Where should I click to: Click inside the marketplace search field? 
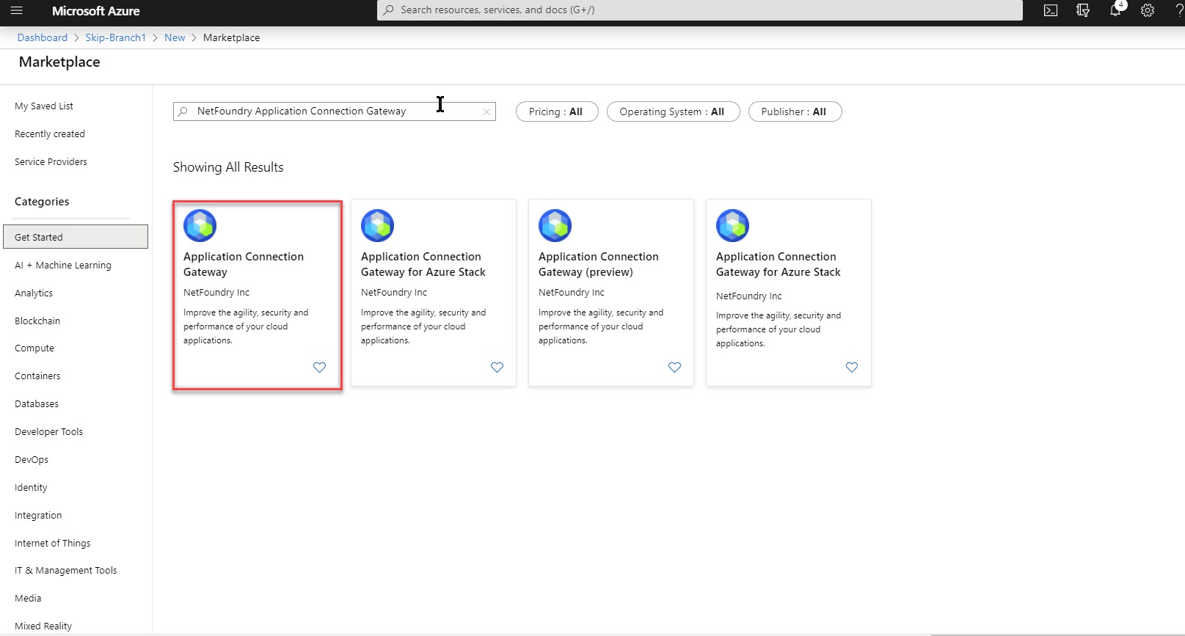click(335, 112)
